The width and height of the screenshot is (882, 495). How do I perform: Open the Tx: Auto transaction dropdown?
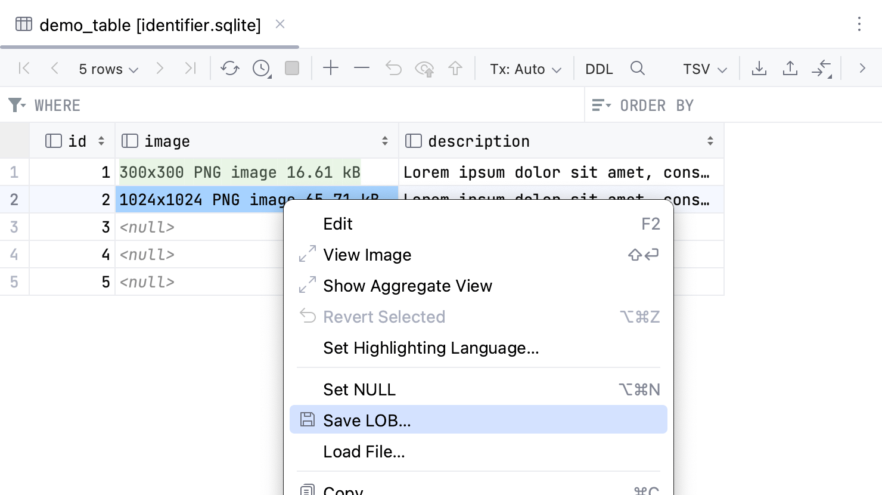point(524,69)
